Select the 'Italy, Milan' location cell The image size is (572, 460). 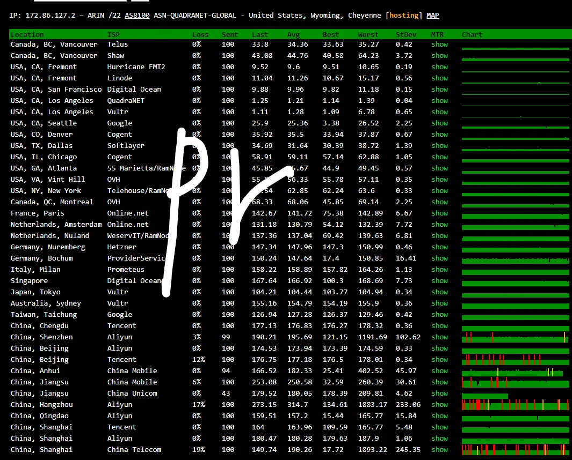click(35, 270)
